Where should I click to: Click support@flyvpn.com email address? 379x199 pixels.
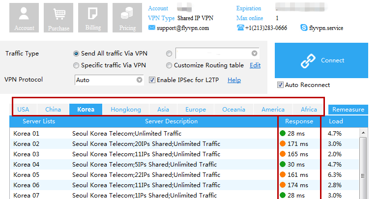tap(183, 28)
